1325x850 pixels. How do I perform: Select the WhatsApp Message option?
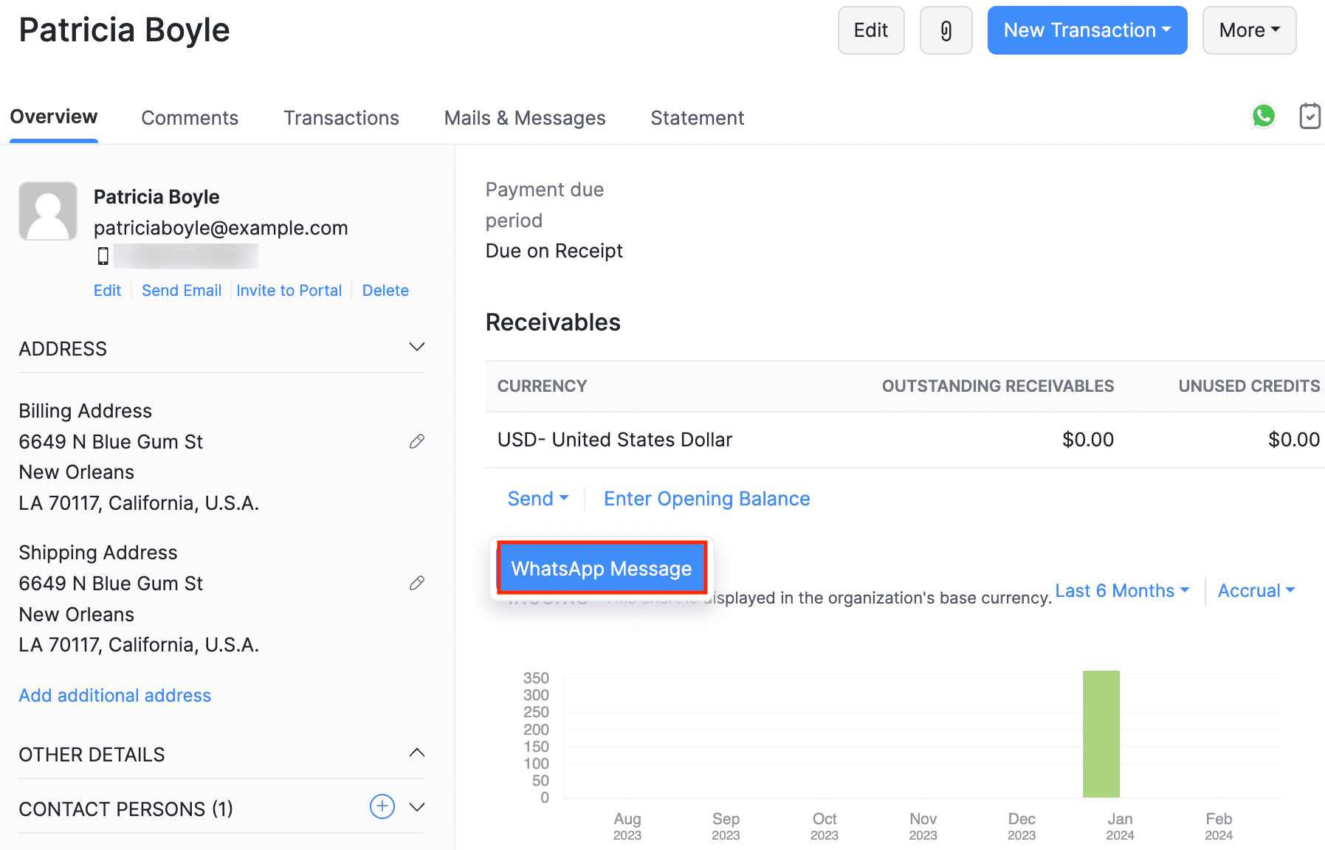click(602, 568)
